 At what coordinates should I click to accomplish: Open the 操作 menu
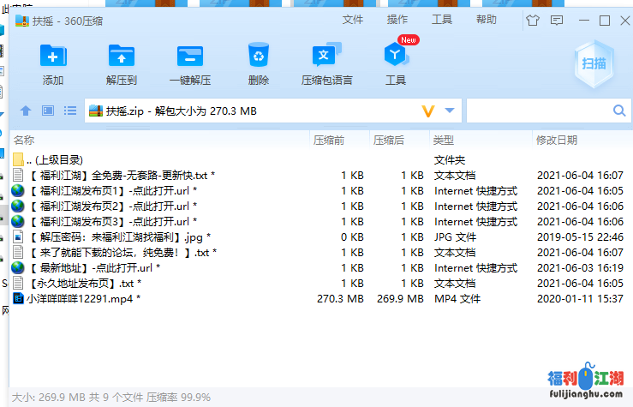pos(397,20)
